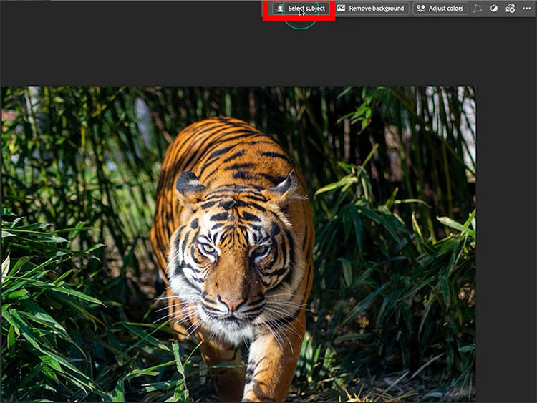
Task: Open the three-dot more options menu
Action: tap(527, 9)
